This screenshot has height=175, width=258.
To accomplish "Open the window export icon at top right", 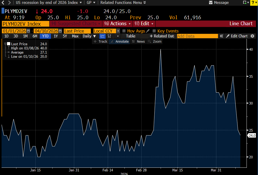I will point(245,2).
